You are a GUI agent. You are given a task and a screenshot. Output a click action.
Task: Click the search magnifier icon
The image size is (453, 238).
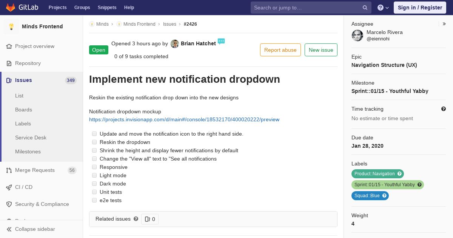pyautogui.click(x=365, y=8)
